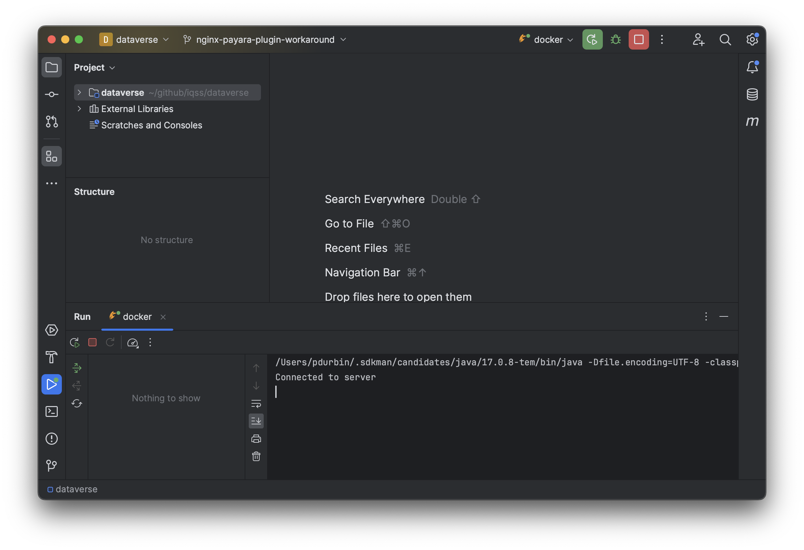This screenshot has width=804, height=550.
Task: Open the Pull Requests tool window
Action: (52, 121)
